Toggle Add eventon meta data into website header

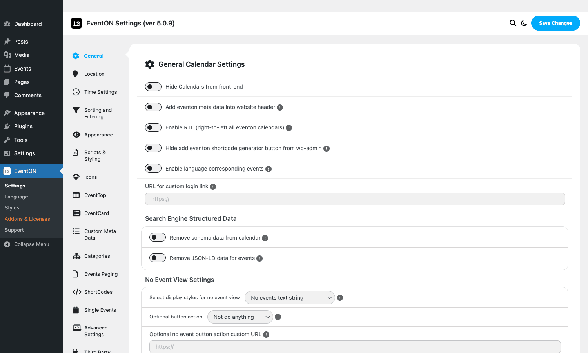pyautogui.click(x=153, y=107)
